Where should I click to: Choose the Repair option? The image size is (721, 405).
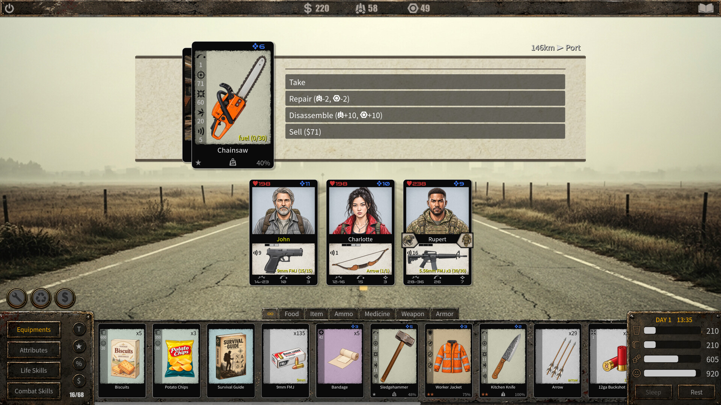click(425, 99)
